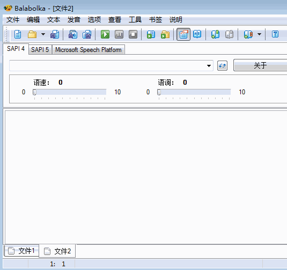Create a new document with the toolbar icon
Screen dimensions: 287x270
click(x=18, y=34)
